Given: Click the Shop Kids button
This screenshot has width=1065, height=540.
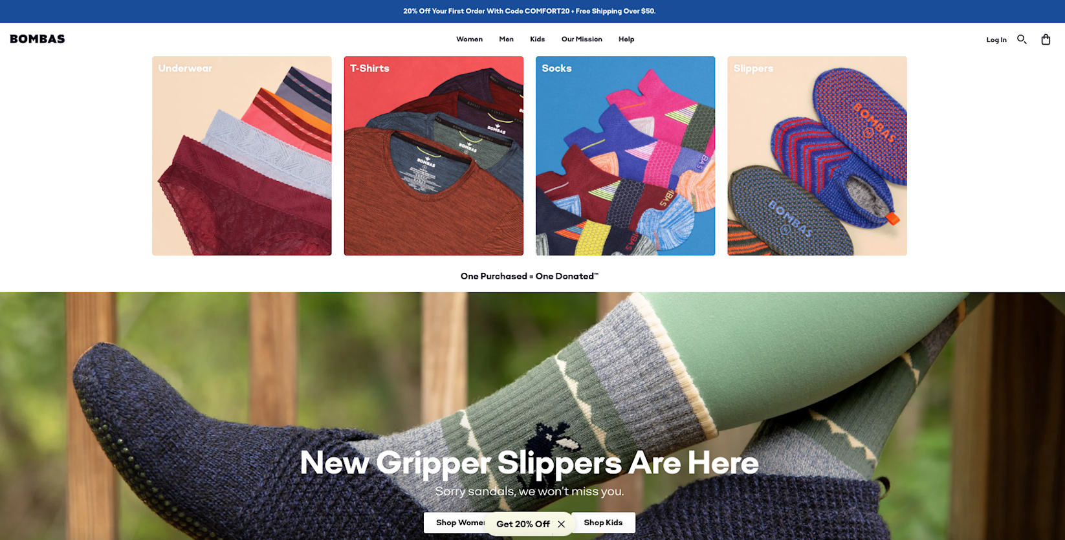Looking at the screenshot, I should [x=603, y=523].
